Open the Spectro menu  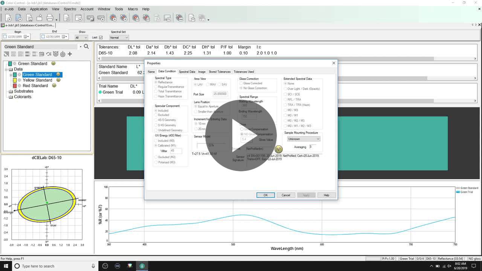tap(70, 9)
